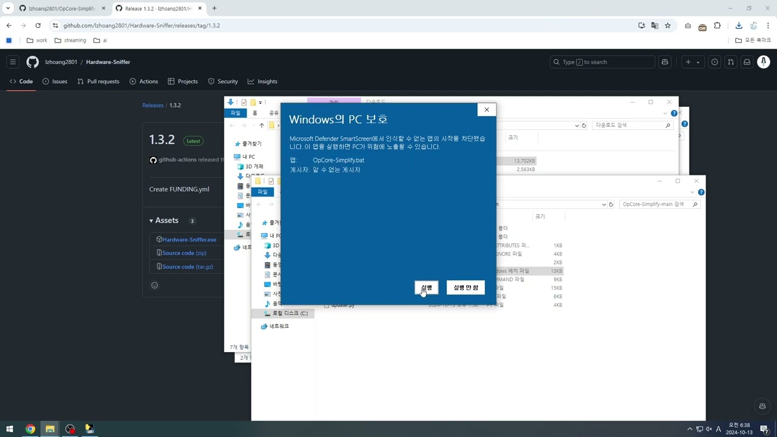Click the Run (실행) button in SmartScreen dialog

(427, 288)
